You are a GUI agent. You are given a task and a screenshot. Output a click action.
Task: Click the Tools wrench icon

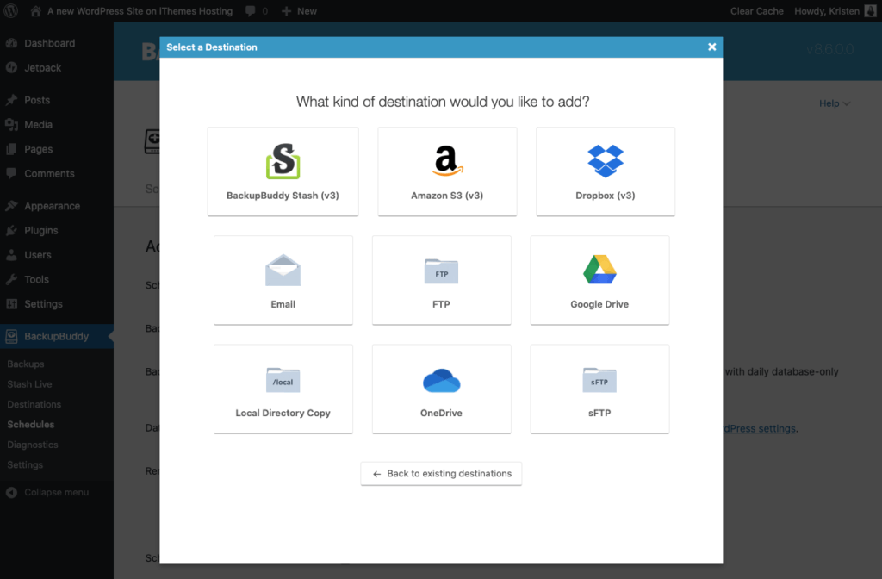tap(11, 279)
